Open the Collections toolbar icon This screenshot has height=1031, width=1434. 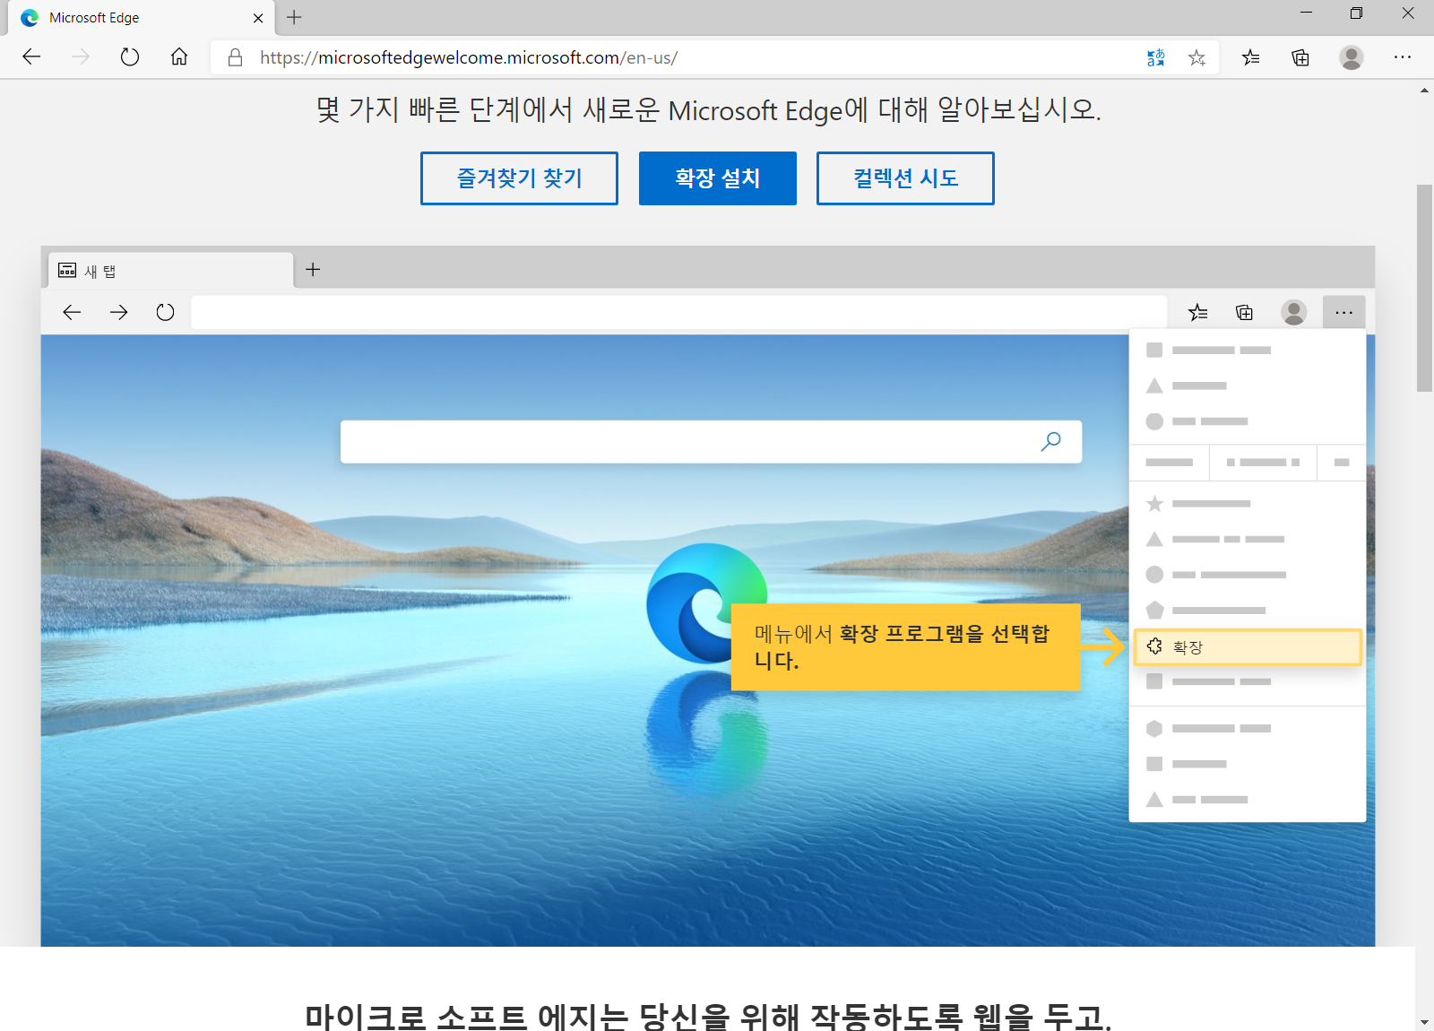(x=1300, y=57)
